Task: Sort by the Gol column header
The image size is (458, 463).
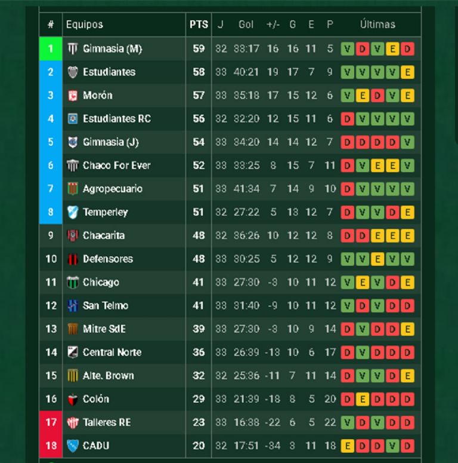Action: [x=246, y=24]
